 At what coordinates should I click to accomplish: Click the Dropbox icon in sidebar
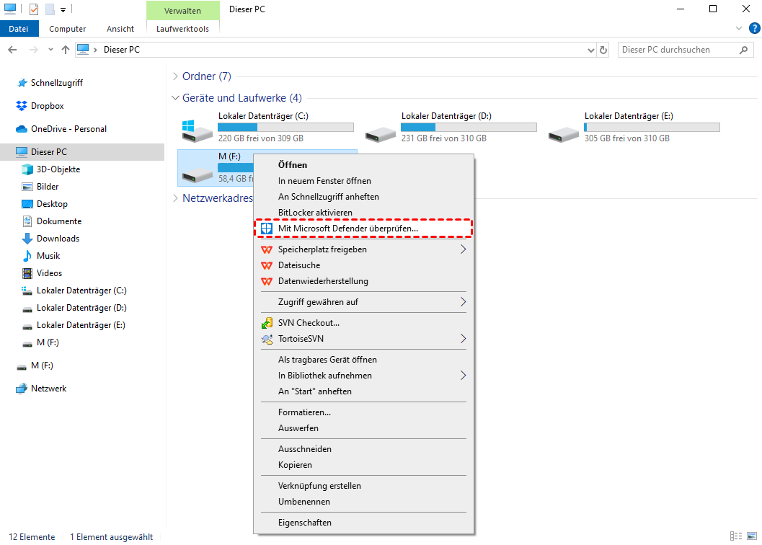pyautogui.click(x=22, y=106)
